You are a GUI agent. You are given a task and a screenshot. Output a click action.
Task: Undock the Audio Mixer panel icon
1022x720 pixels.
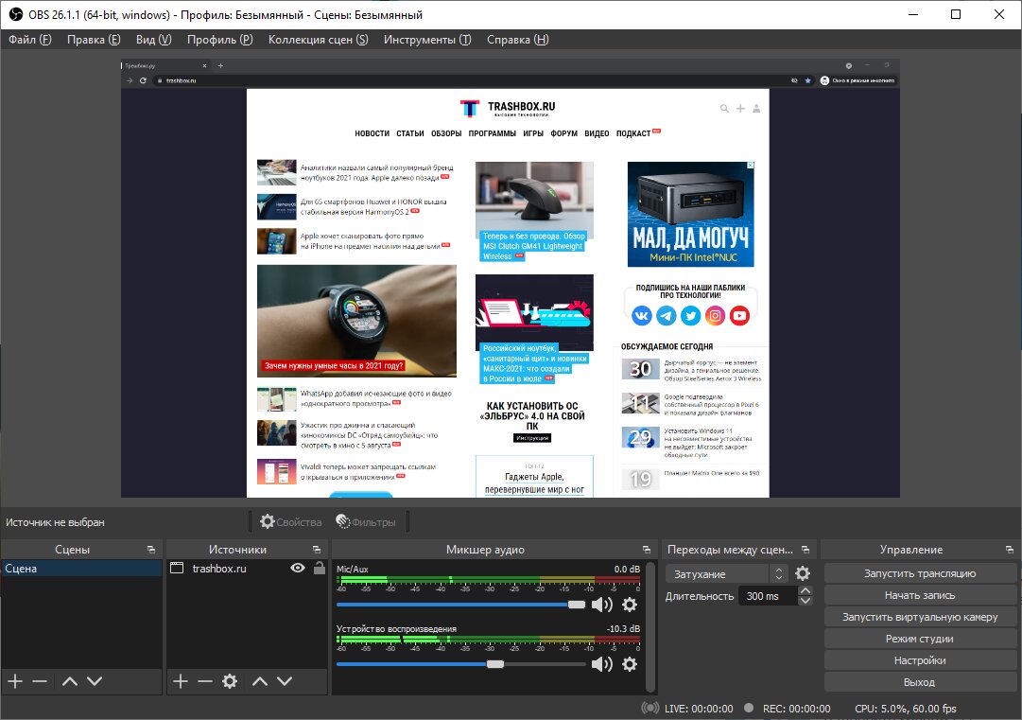coord(647,550)
